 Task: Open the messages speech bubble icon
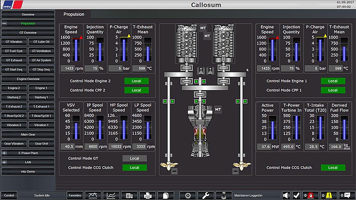[346, 195]
